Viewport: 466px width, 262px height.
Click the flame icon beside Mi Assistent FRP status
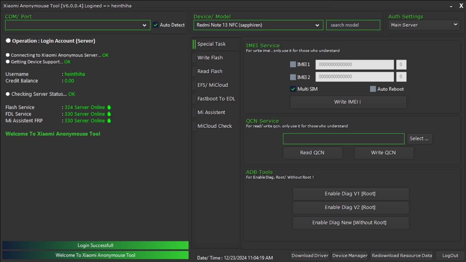(x=109, y=120)
